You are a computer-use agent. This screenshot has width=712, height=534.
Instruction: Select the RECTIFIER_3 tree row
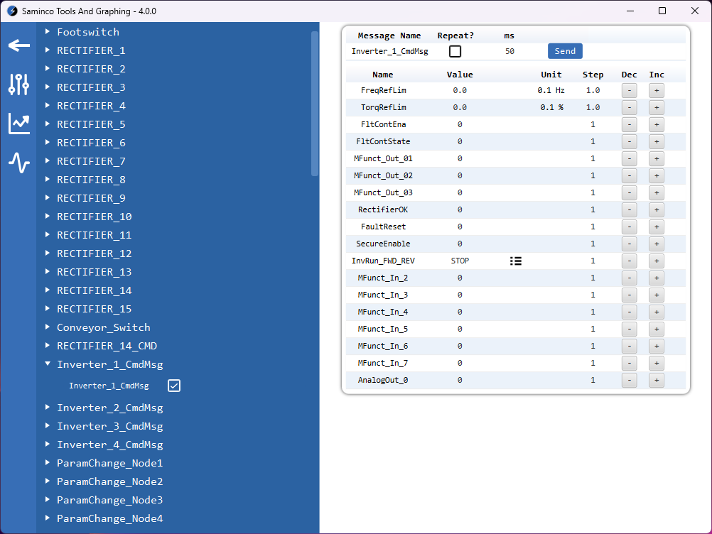click(x=91, y=87)
